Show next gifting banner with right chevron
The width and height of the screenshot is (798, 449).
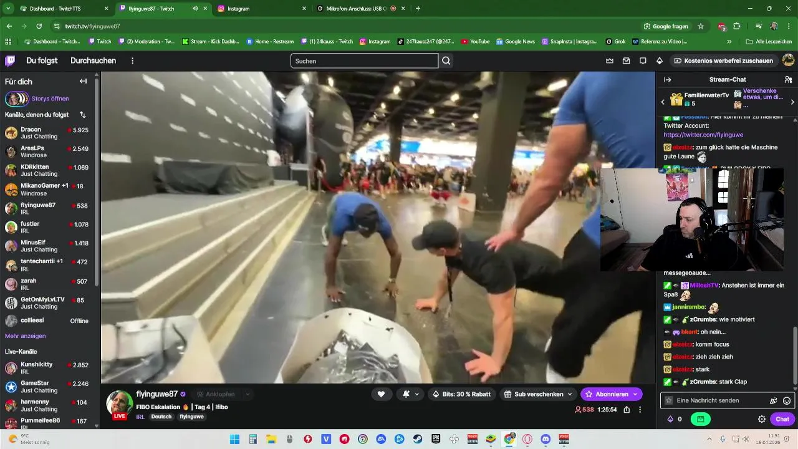(x=792, y=102)
